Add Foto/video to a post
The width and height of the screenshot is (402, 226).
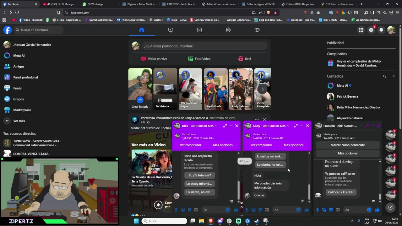click(199, 59)
